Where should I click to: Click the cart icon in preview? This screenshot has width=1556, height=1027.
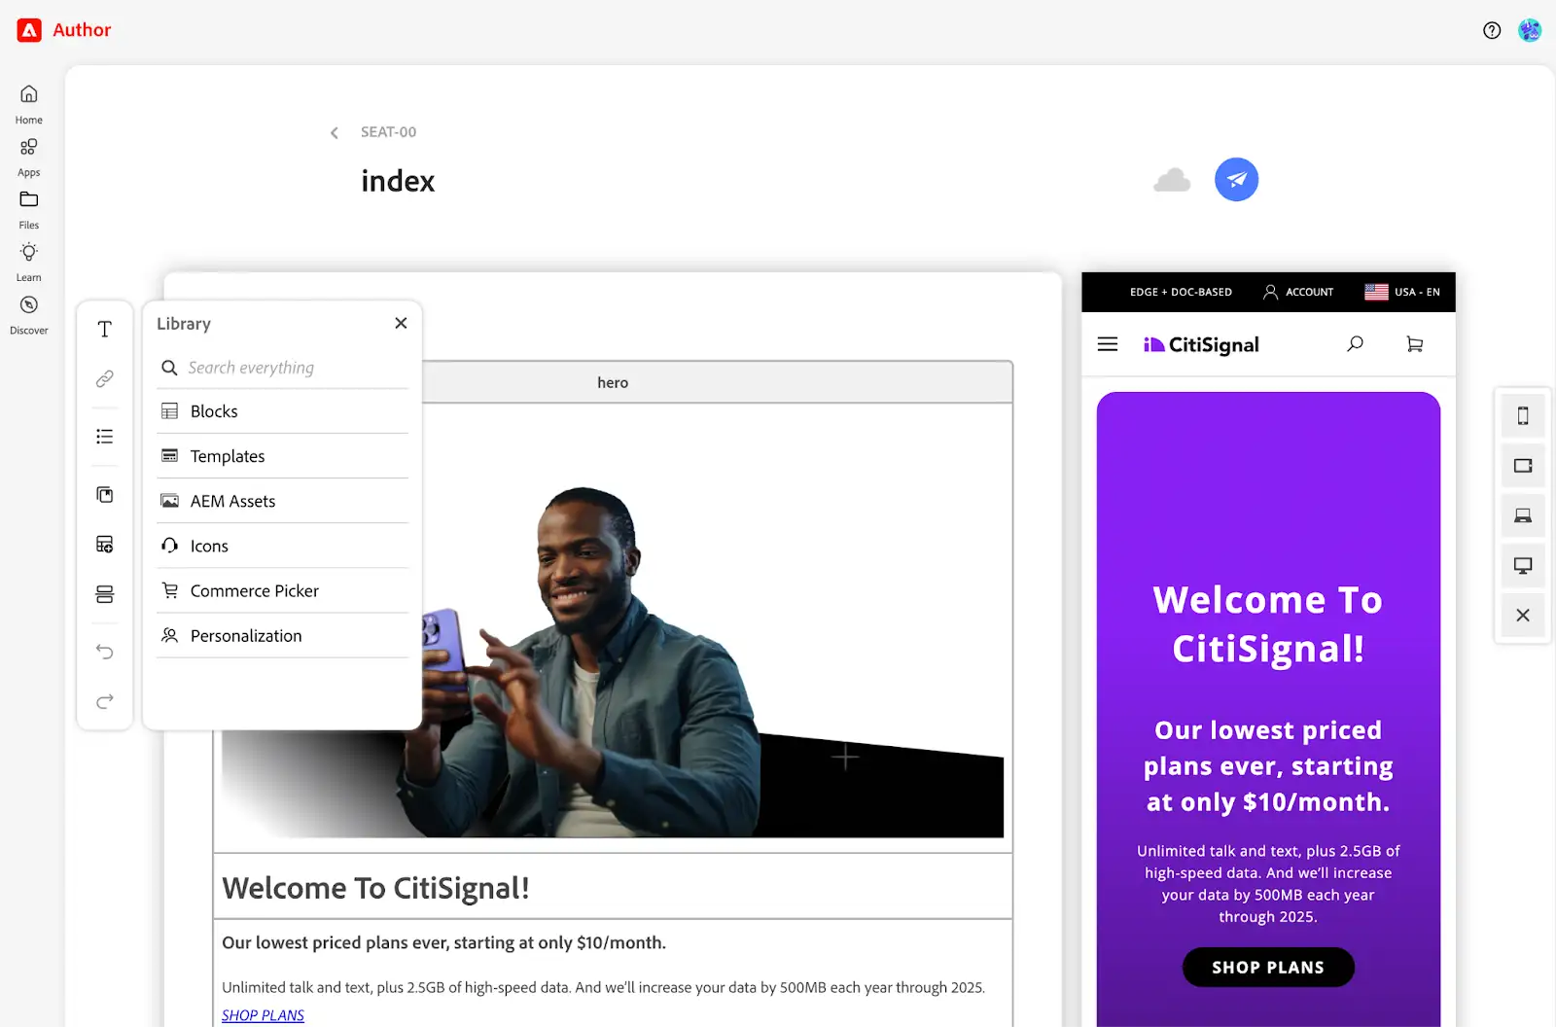pyautogui.click(x=1415, y=344)
